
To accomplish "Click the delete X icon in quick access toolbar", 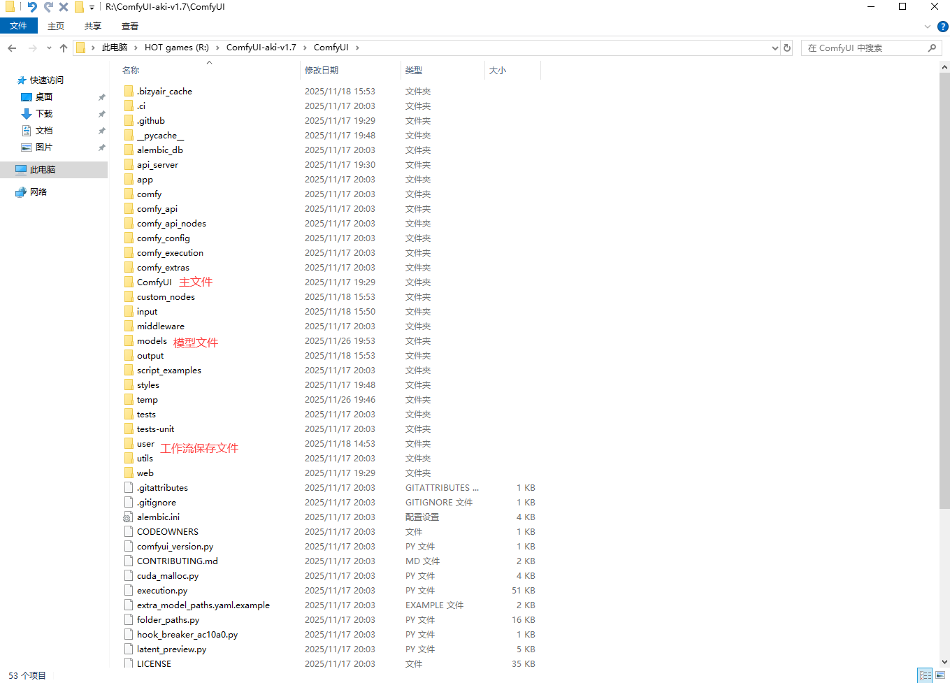I will (64, 7).
